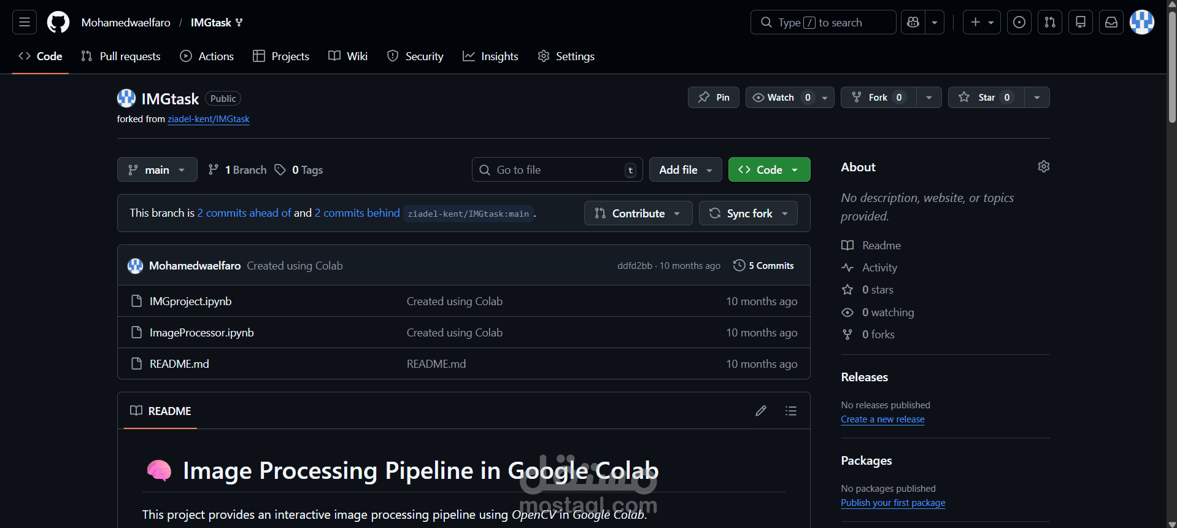Open commit hash ddfd2bb

point(635,266)
